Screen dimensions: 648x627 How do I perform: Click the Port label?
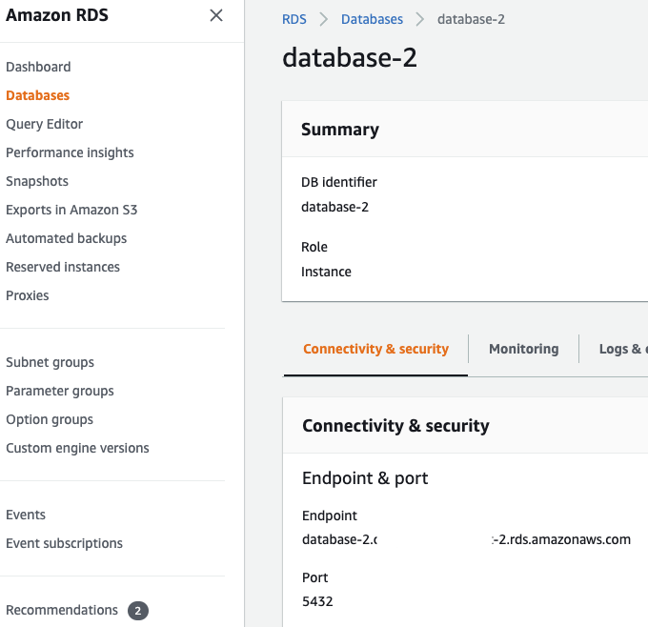[314, 577]
